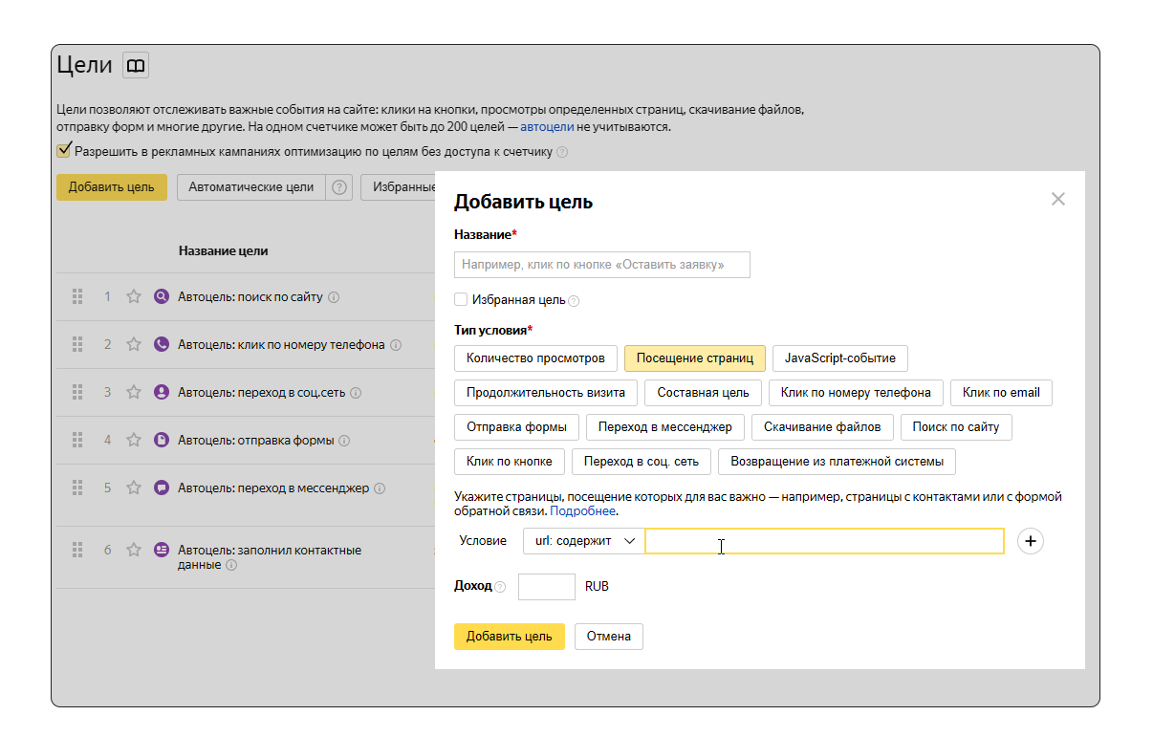Click the help icon next to Доход
The image size is (1153, 737).
[x=500, y=587]
